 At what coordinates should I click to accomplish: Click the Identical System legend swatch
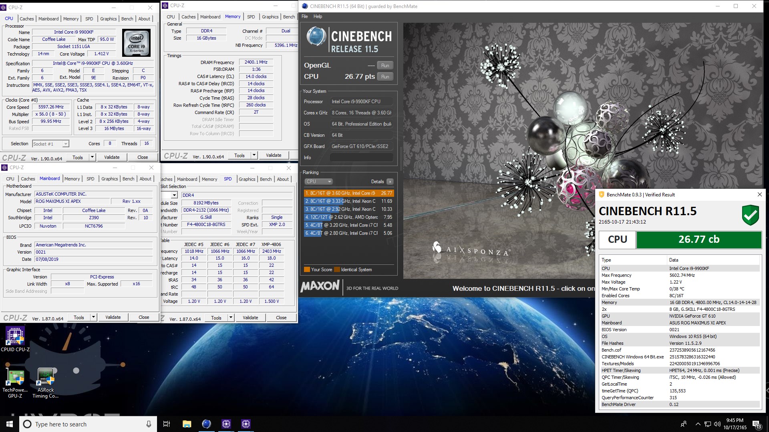337,270
